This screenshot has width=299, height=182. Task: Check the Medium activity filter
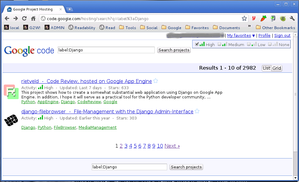219,44
